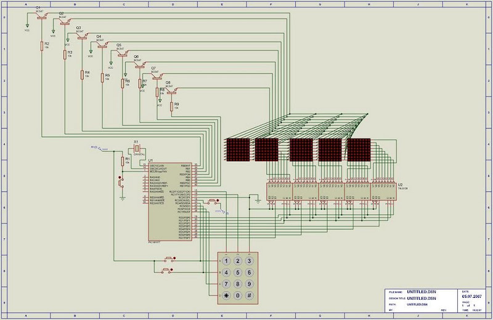The image size is (493, 320).
Task: Select transistor Q4 symbol
Action: click(x=102, y=44)
